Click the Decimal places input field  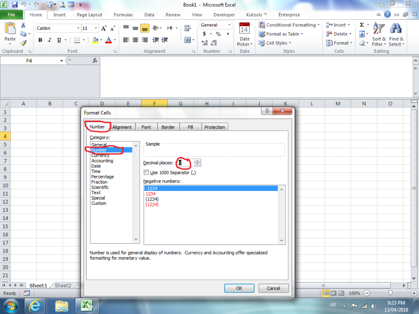[x=186, y=162]
